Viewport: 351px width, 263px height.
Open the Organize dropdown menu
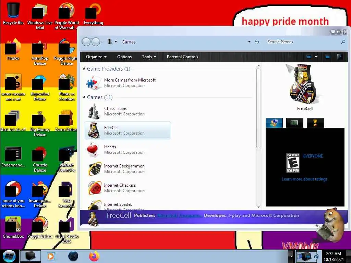pyautogui.click(x=96, y=57)
